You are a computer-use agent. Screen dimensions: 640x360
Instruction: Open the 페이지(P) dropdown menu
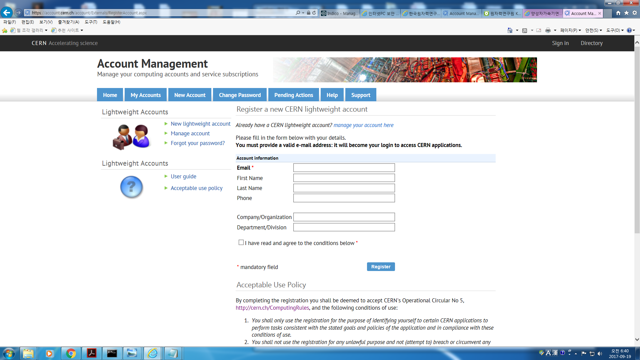(570, 30)
